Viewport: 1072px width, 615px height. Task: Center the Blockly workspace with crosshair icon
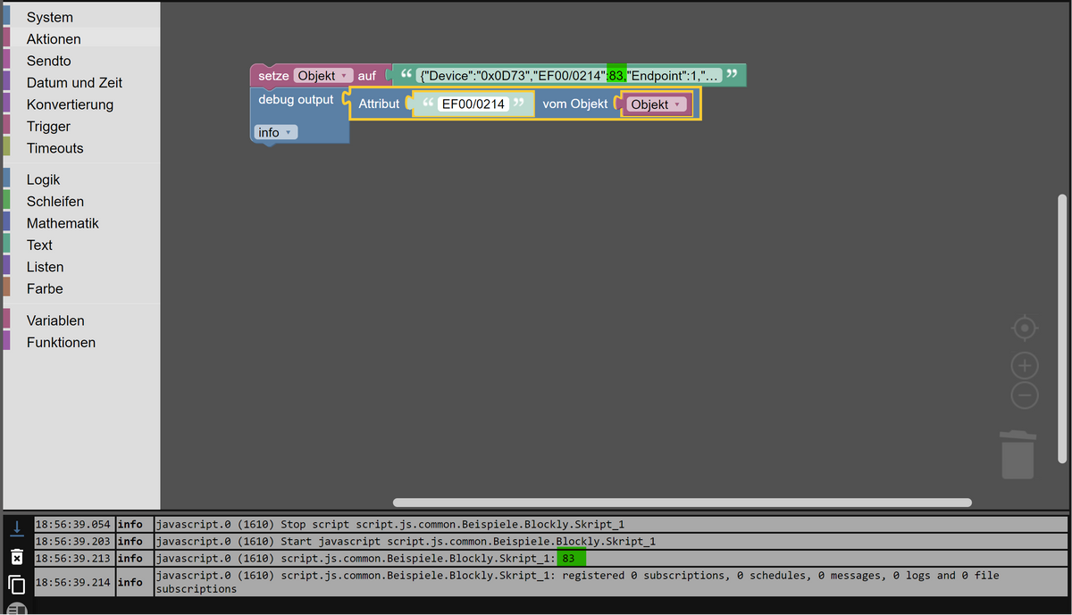(x=1025, y=328)
